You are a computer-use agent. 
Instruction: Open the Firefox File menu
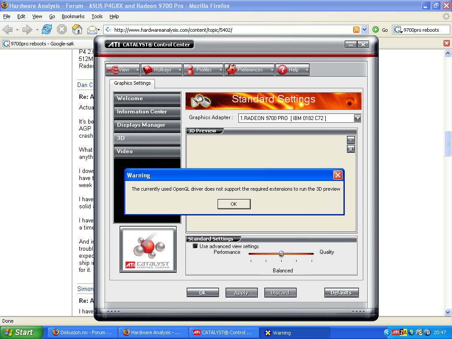[7, 16]
